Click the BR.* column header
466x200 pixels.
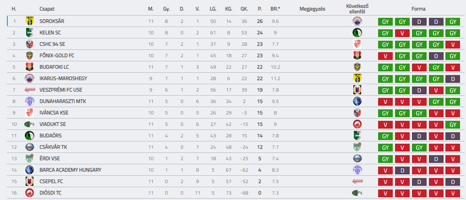(x=275, y=9)
